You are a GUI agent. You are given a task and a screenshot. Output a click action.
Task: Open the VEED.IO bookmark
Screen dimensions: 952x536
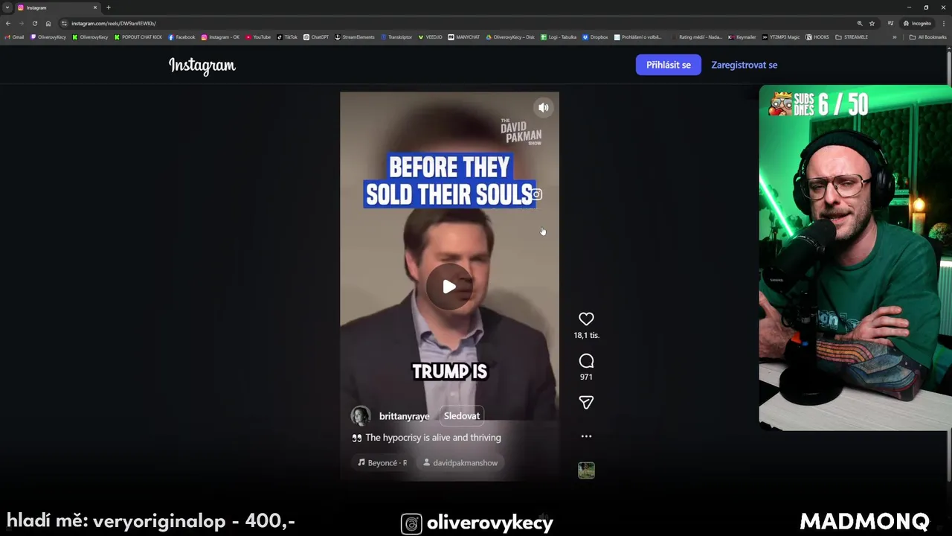coord(430,36)
